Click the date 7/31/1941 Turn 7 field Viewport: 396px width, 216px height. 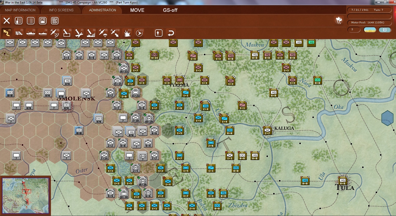[369, 10]
